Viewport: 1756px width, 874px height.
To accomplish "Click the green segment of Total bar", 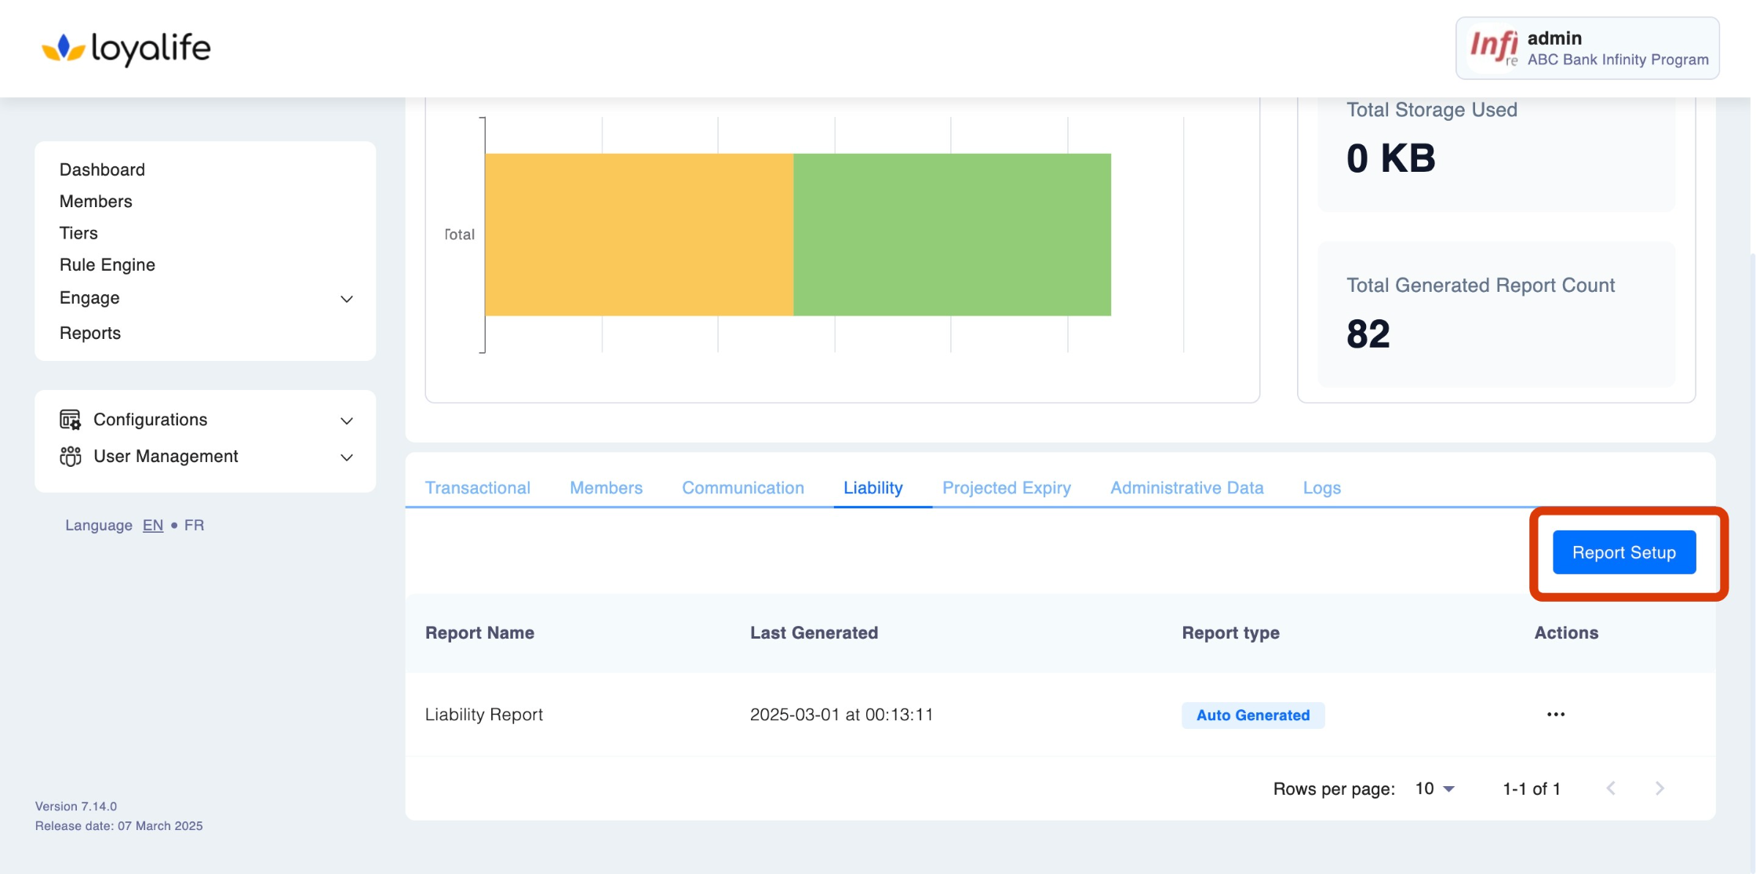I will pyautogui.click(x=951, y=235).
